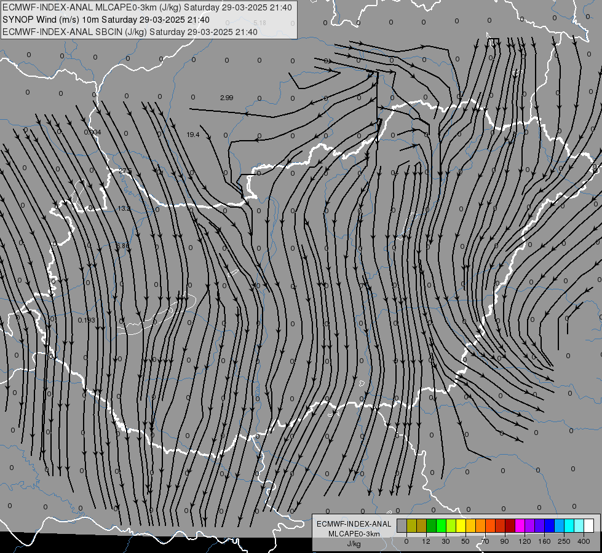Click the legend tick label 400
Viewport: 602px width, 553px height.
coord(584,541)
